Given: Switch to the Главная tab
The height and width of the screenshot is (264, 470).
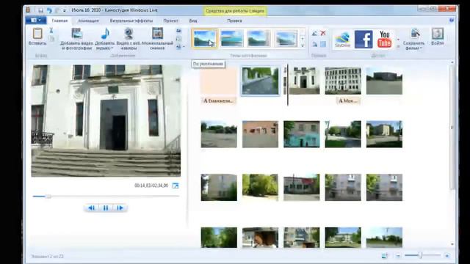Looking at the screenshot, I should 59,21.
